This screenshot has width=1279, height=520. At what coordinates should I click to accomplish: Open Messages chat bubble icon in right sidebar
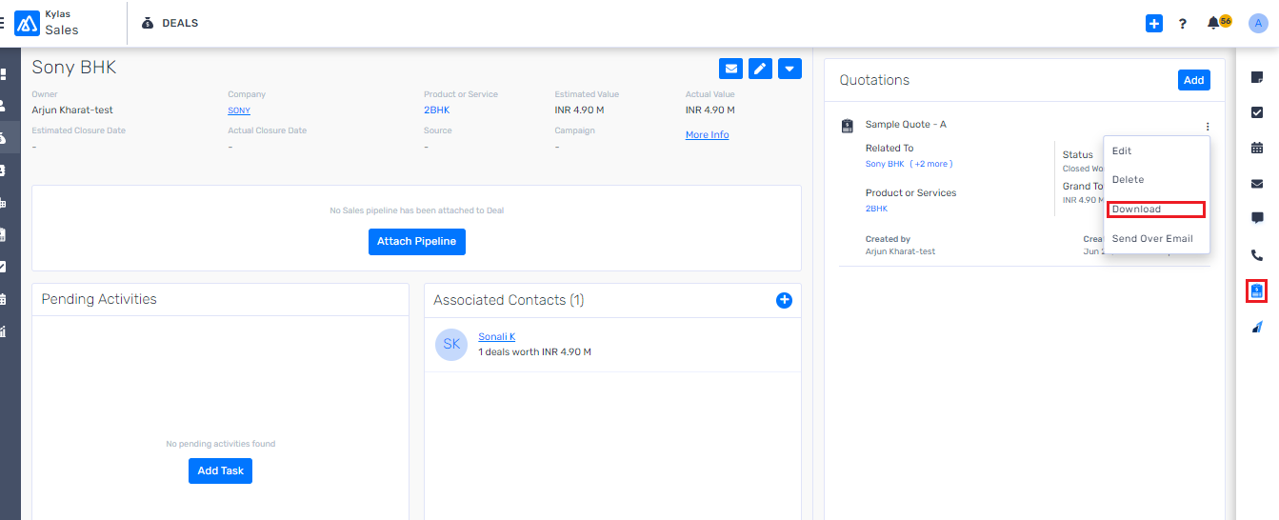[1257, 218]
